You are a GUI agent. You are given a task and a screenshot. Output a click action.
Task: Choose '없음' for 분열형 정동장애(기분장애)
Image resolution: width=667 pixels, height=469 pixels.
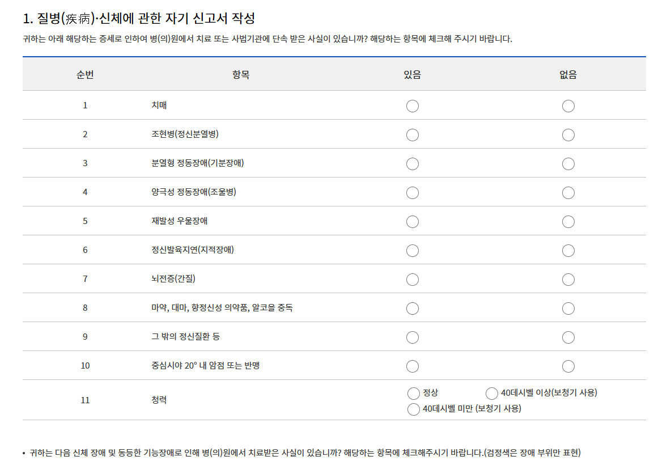tap(568, 163)
